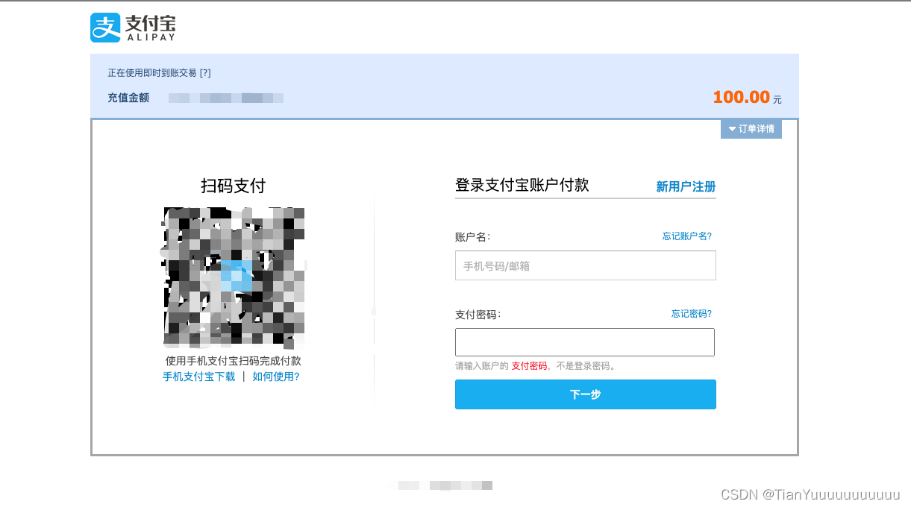This screenshot has height=507, width=911.
Task: Click the 100.00 amount text
Action: [x=741, y=97]
